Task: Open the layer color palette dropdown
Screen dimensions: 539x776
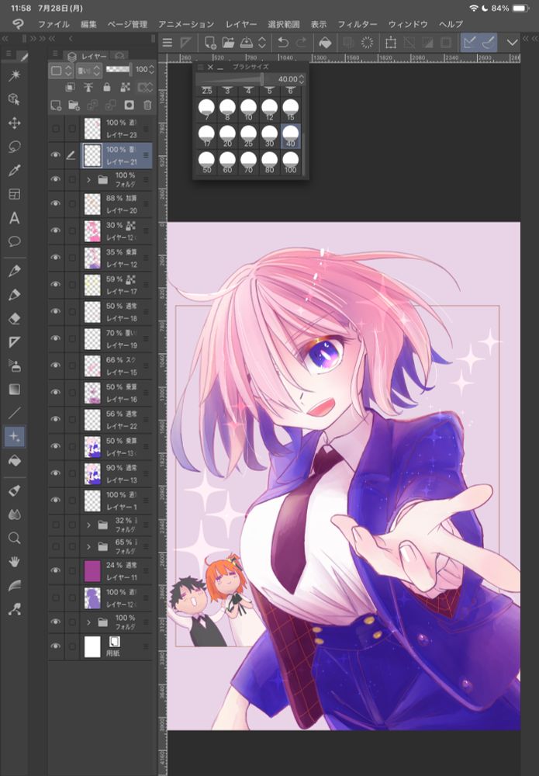Action: click(x=61, y=71)
